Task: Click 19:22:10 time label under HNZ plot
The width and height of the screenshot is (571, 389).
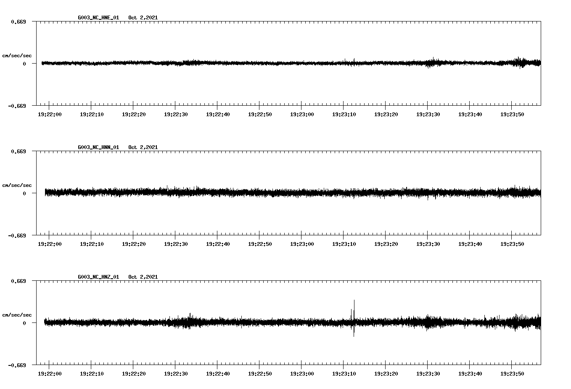Action: point(92,373)
